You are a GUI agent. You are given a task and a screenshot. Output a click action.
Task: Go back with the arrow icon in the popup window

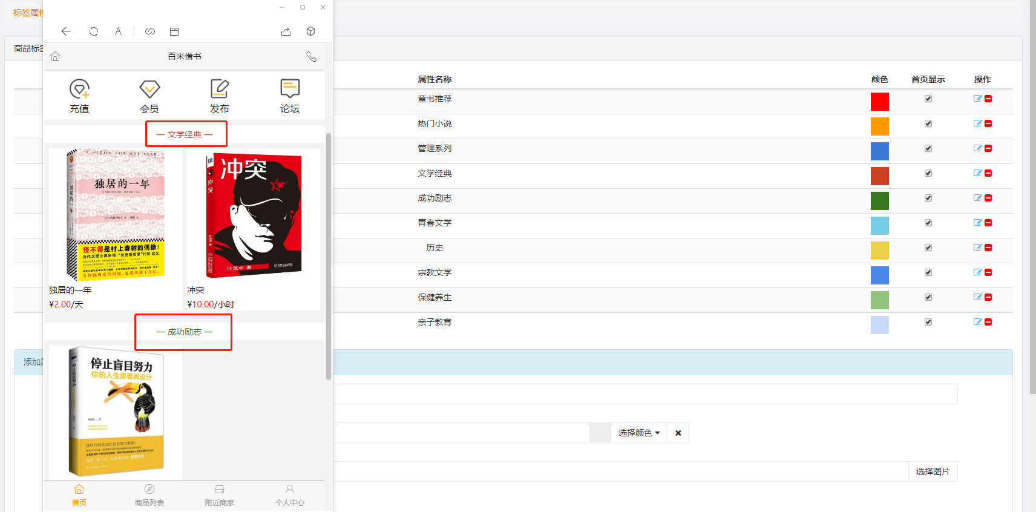click(x=67, y=31)
